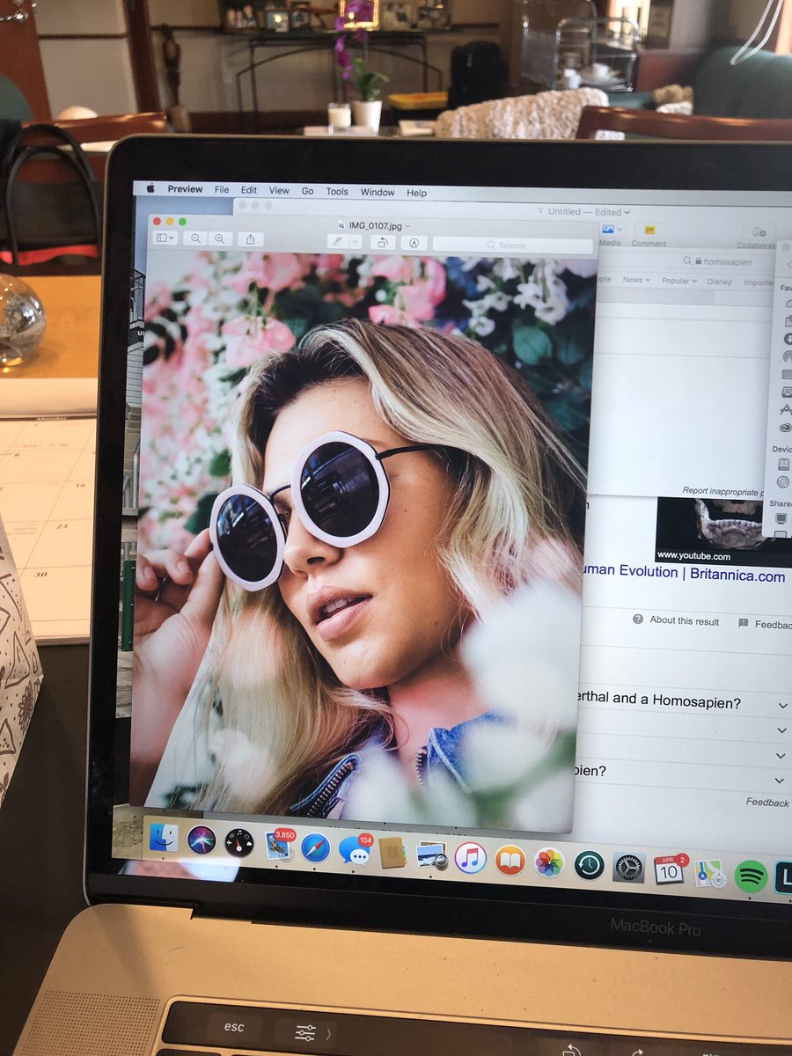
Task: Open the Go menu
Action: 308,191
